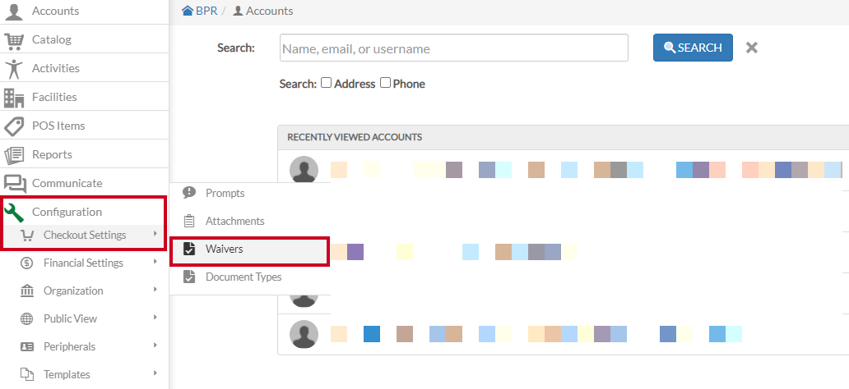The height and width of the screenshot is (389, 849).
Task: Expand the Public View submenu arrow
Action: [x=155, y=317]
